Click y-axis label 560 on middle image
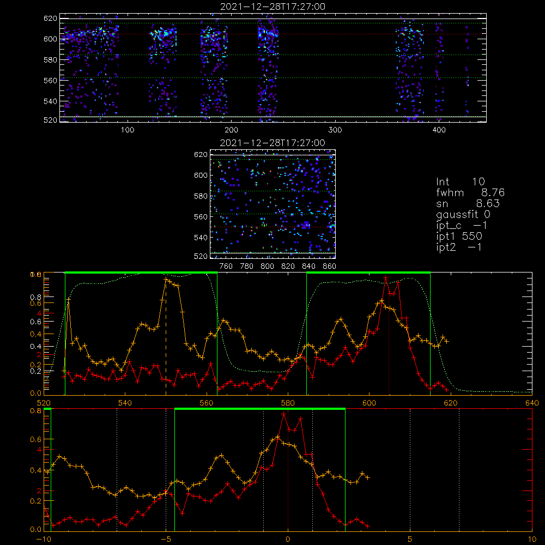Image resolution: width=545 pixels, height=545 pixels. [x=201, y=217]
